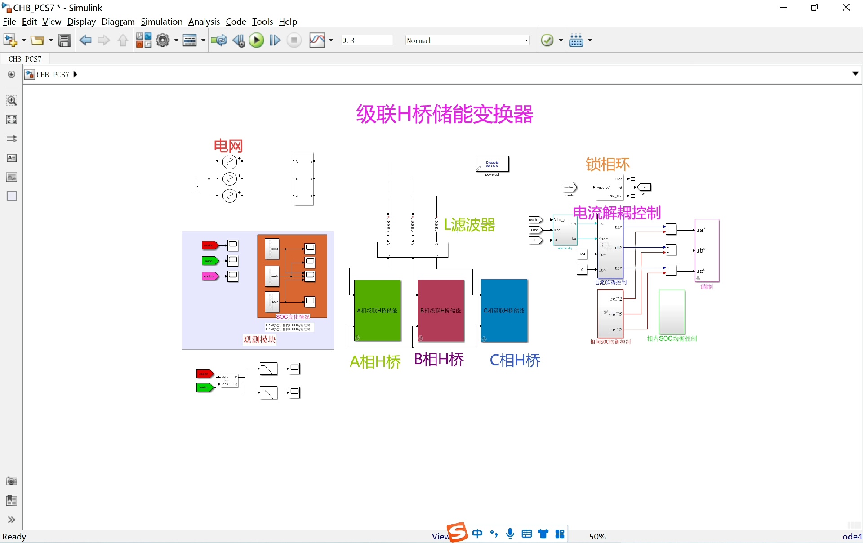Select the Annotation text tool in the palette
863x543 pixels.
(x=12, y=158)
